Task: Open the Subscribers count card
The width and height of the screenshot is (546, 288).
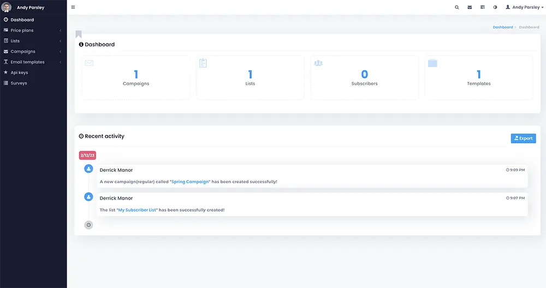Action: [x=364, y=78]
